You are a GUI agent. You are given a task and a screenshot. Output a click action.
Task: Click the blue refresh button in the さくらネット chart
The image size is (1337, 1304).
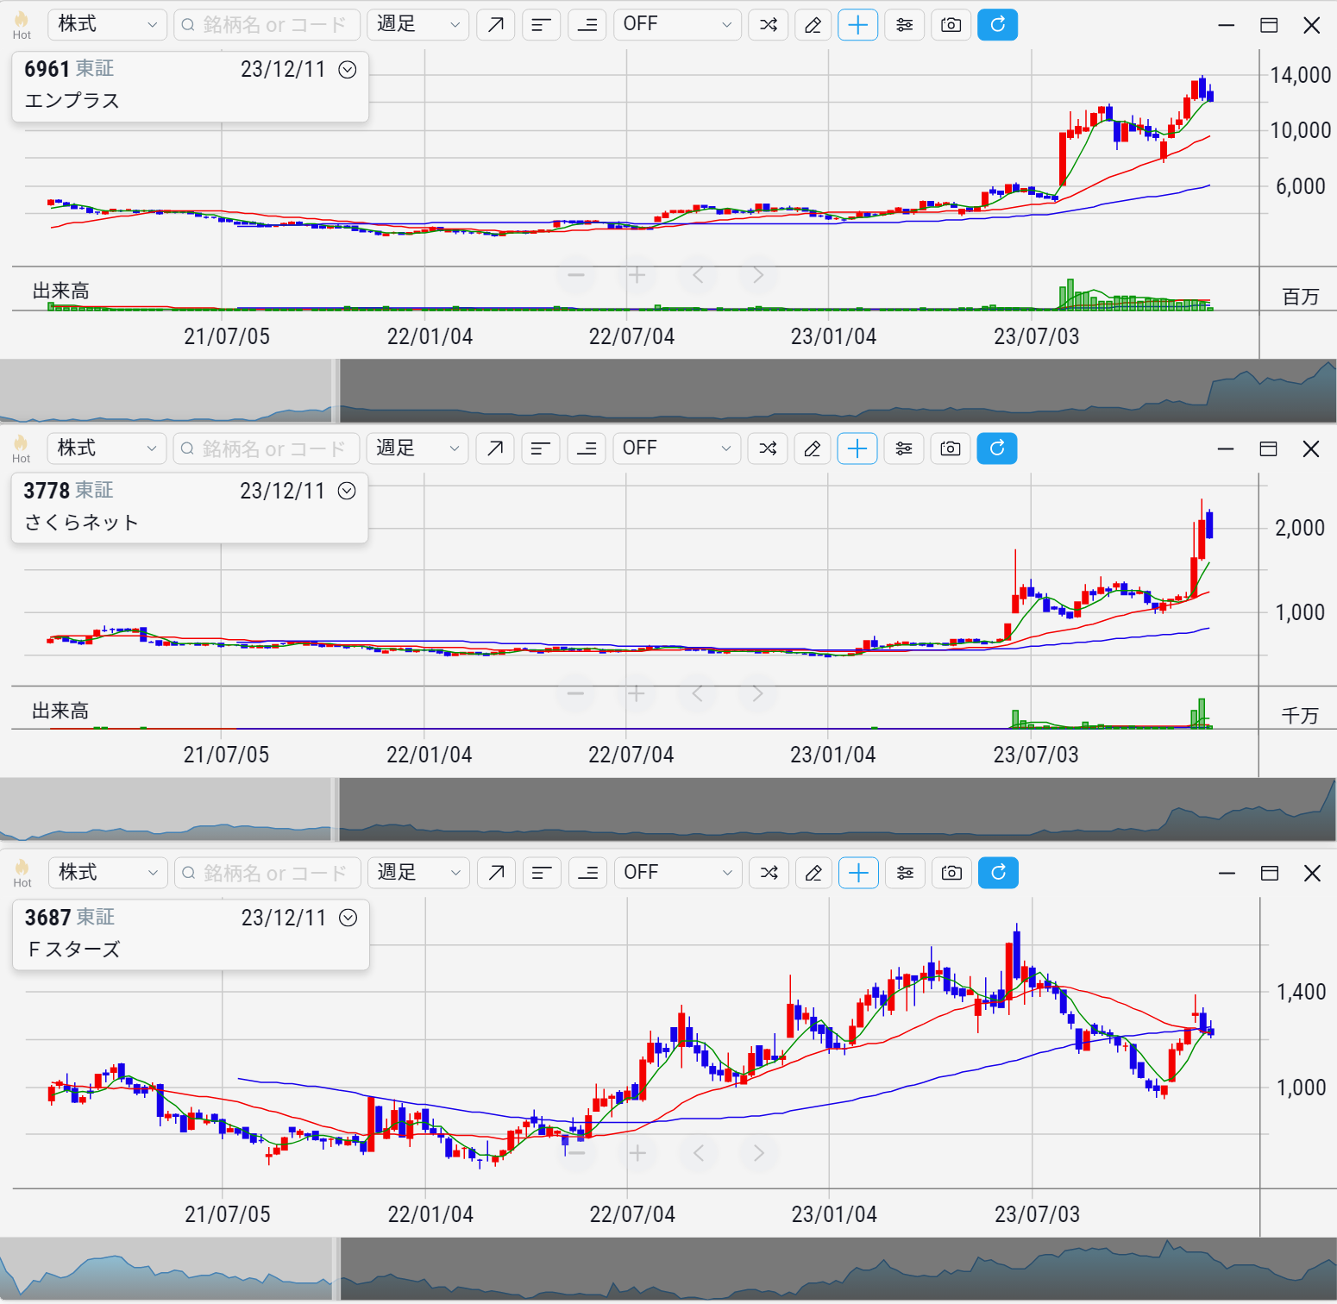pos(996,448)
